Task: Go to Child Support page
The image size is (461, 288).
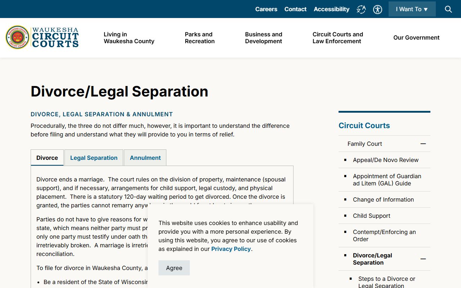Action: [372, 216]
